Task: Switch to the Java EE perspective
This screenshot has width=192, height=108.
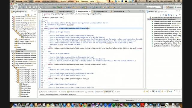Action: point(170,7)
